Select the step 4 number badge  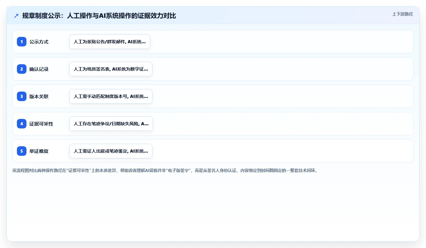[22, 124]
